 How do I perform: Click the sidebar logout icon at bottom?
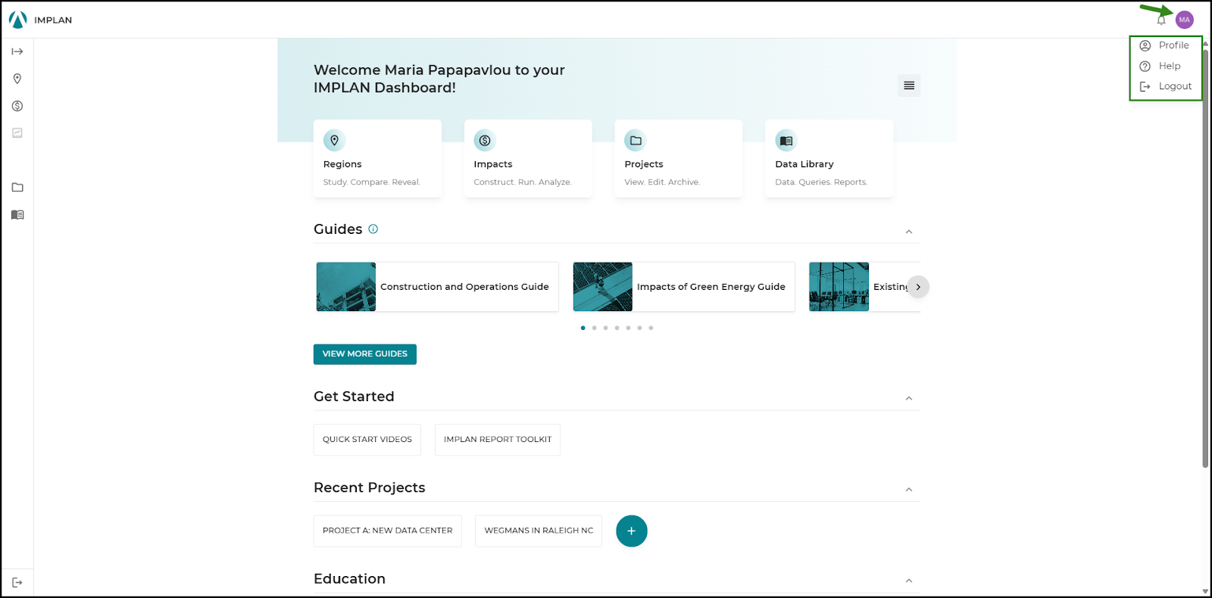pyautogui.click(x=17, y=583)
